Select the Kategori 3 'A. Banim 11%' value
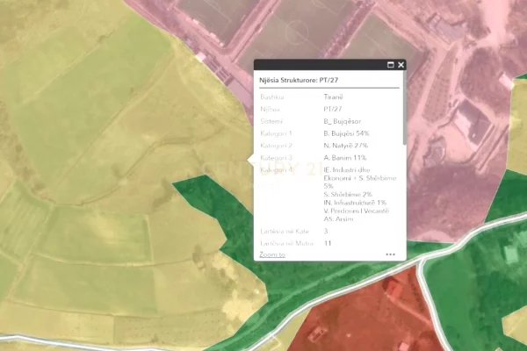527x351 pixels. pos(344,157)
